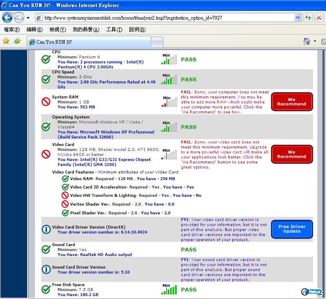Open the 工具(T) menu
Image resolution: width=326 pixels, height=299 pixels.
(114, 30)
